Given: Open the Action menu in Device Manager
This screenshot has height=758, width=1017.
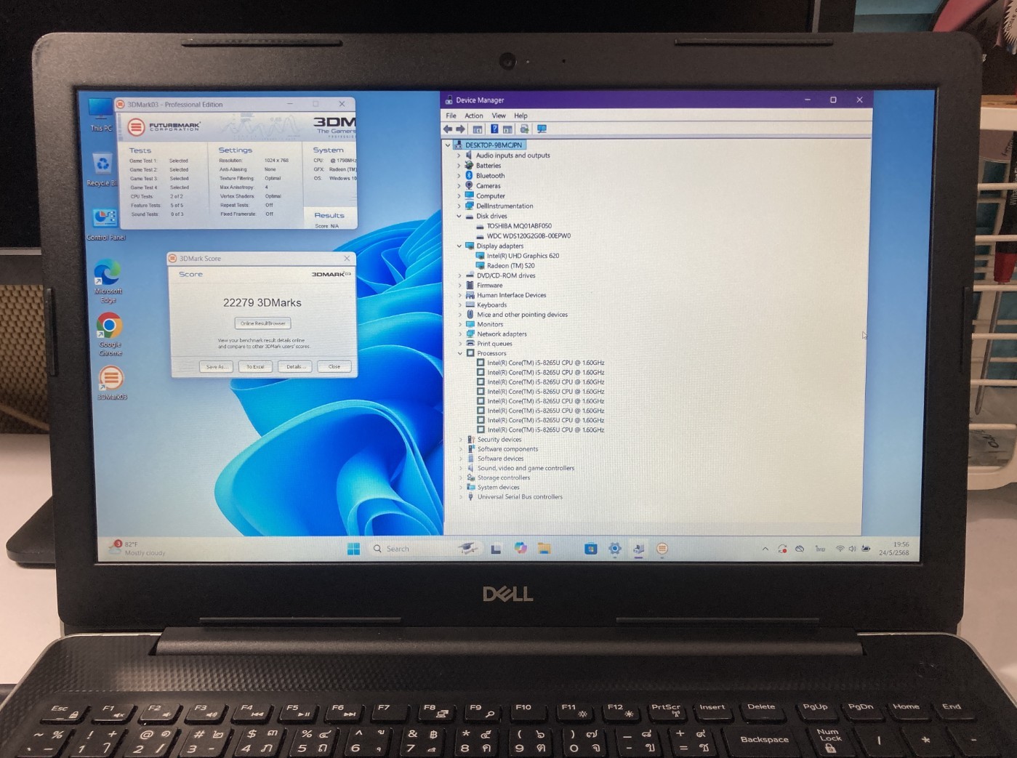Looking at the screenshot, I should click(474, 116).
